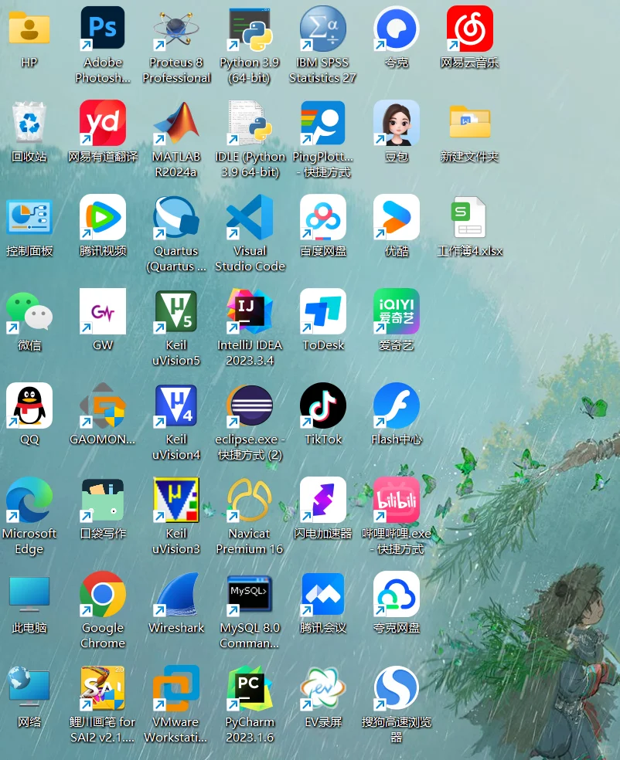Launch ToDesk remote desktop
Screen dimensions: 620x760
coord(323,311)
